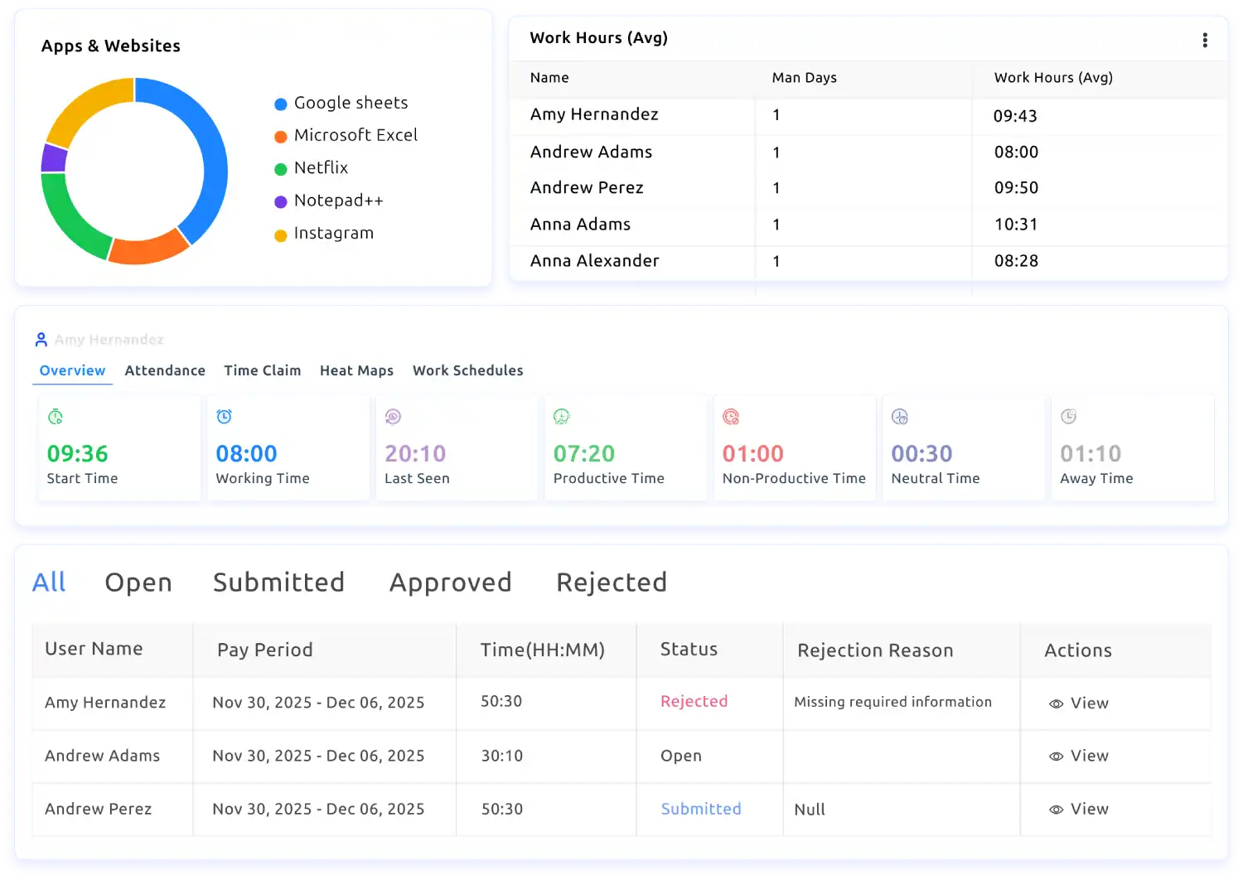Click the purple Last Seen history icon
1243x880 pixels.
tap(393, 417)
